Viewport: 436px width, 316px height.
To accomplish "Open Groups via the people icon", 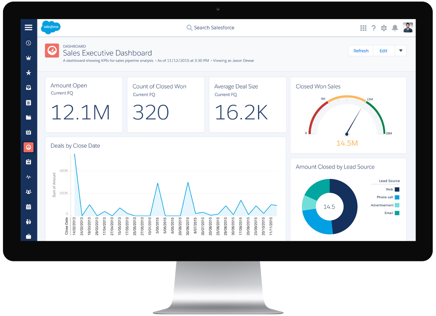I will (29, 191).
